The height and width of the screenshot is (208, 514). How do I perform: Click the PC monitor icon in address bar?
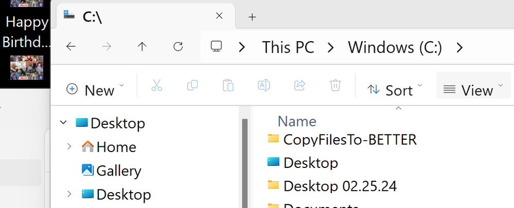click(x=216, y=46)
